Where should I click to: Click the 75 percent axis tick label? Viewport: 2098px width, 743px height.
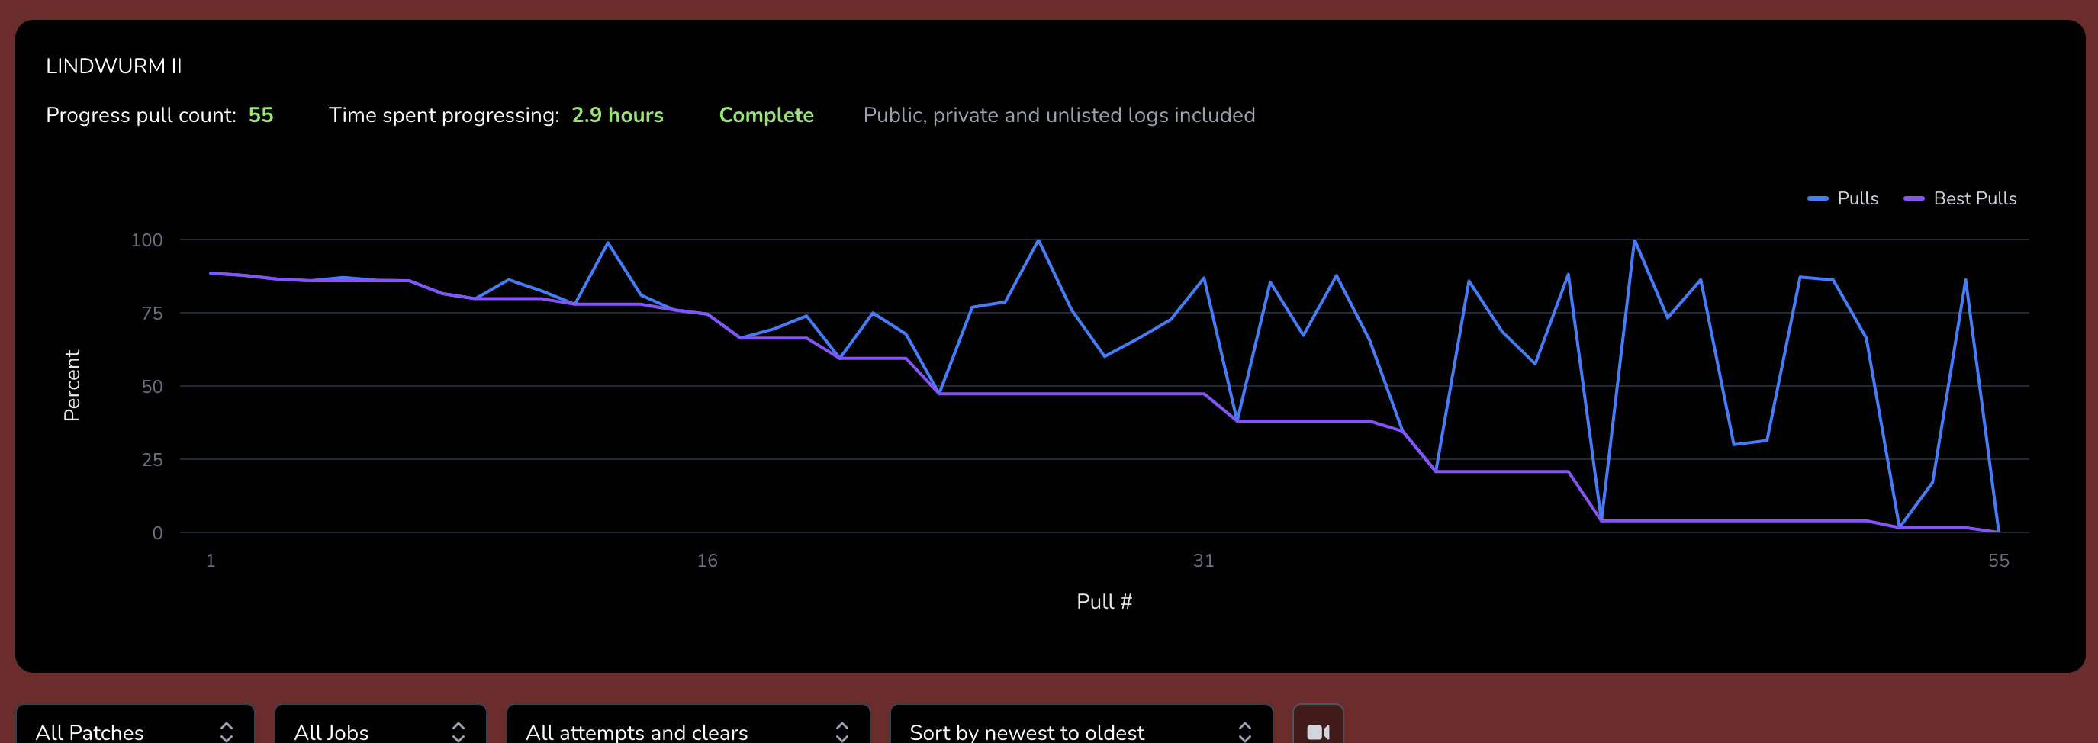coord(153,313)
